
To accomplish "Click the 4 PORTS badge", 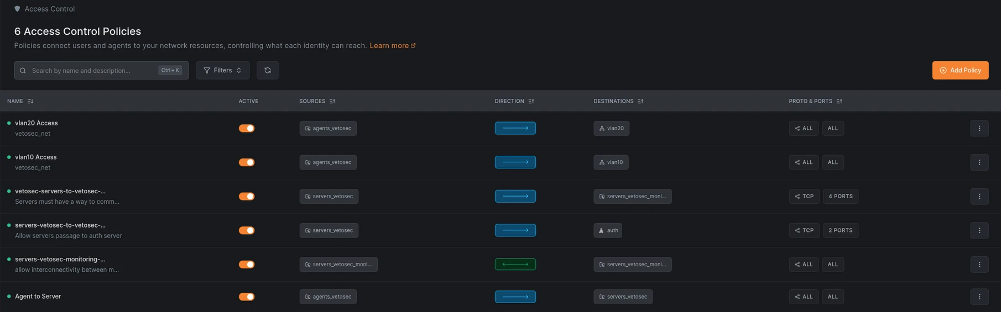I will tap(840, 196).
